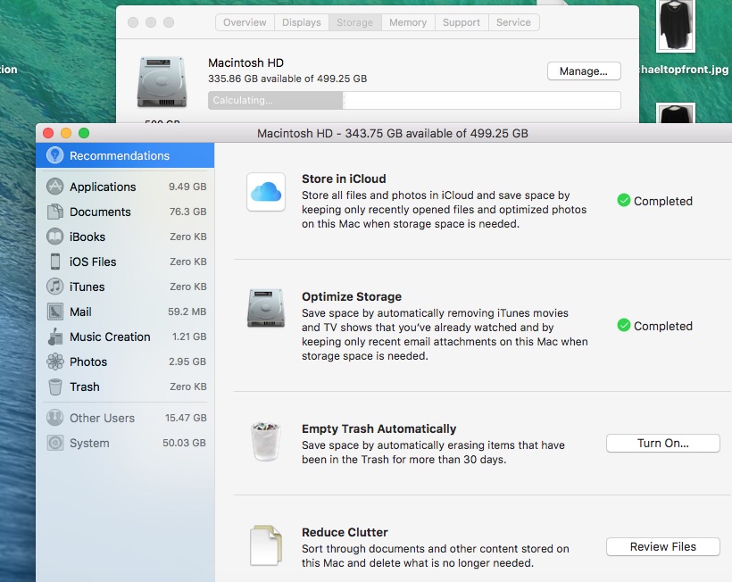The image size is (732, 582).
Task: Click the Empty Trash Automatically trash icon
Action: (266, 441)
